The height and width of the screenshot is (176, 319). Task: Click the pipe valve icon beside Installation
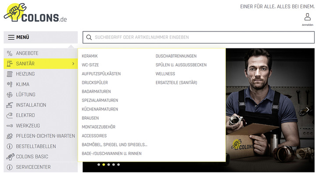tap(10, 105)
